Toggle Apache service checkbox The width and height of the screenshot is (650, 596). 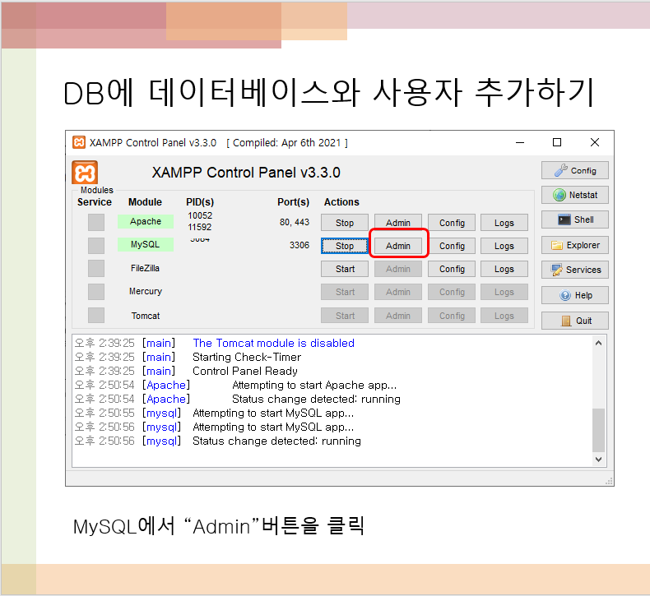click(96, 223)
